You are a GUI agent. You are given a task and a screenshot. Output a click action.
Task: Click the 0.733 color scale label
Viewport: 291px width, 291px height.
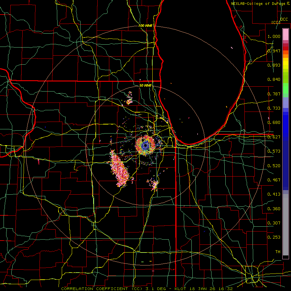274,108
